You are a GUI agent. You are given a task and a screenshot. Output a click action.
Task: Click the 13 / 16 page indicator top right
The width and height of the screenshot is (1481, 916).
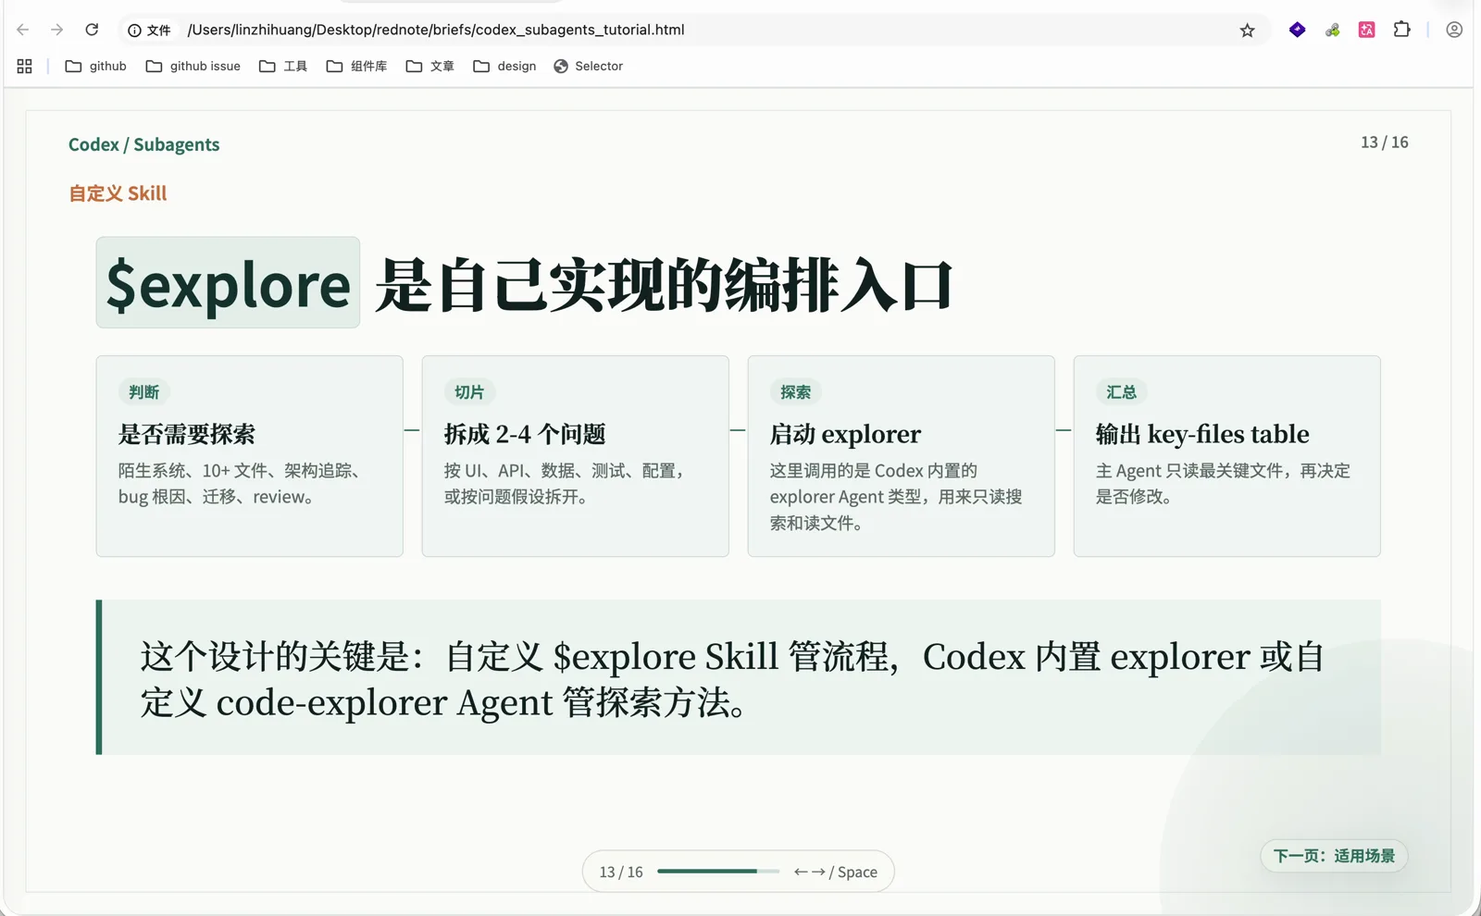[1384, 142]
